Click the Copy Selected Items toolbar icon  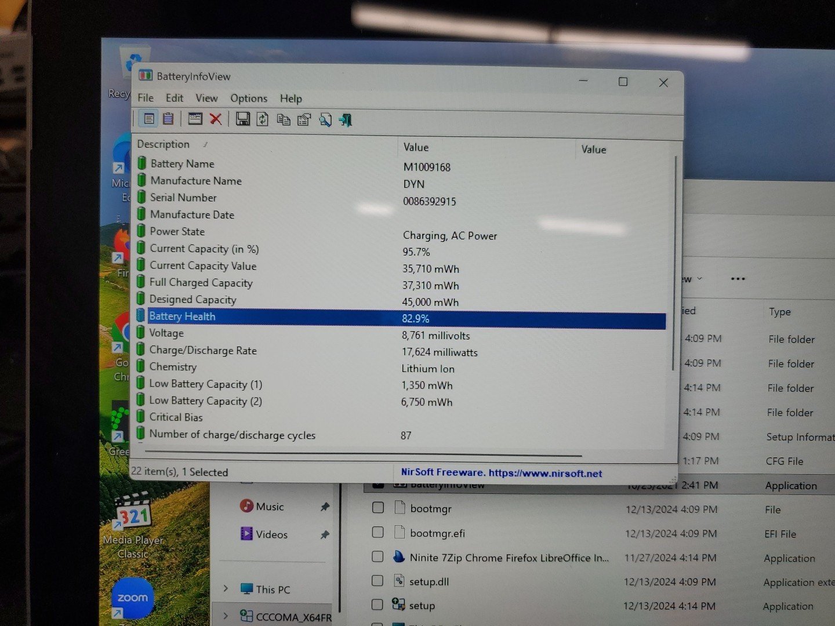[284, 120]
